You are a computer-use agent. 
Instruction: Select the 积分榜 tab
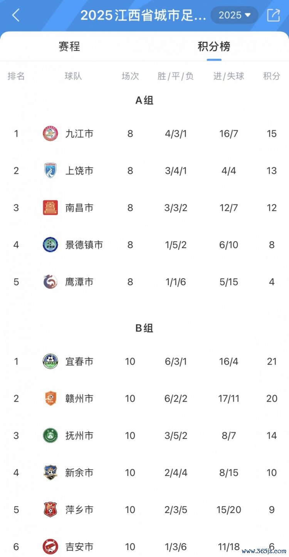214,47
